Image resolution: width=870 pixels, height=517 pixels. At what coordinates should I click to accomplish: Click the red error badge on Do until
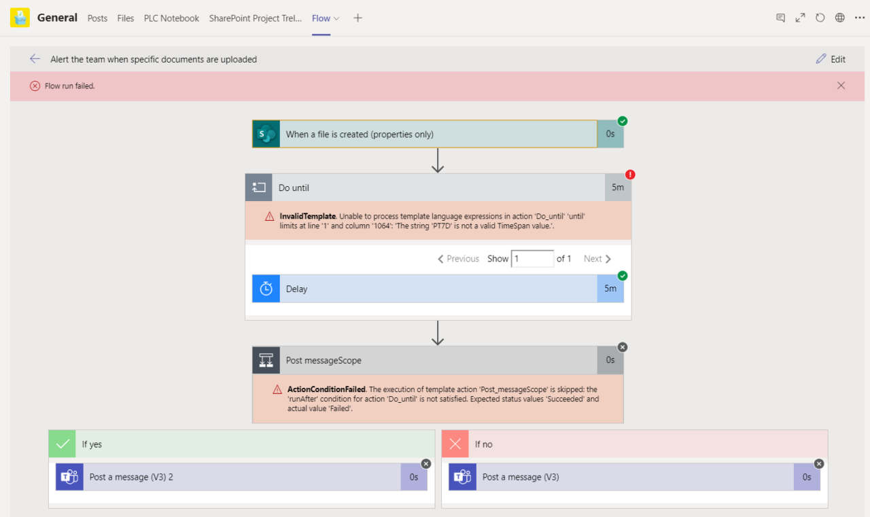(x=629, y=175)
